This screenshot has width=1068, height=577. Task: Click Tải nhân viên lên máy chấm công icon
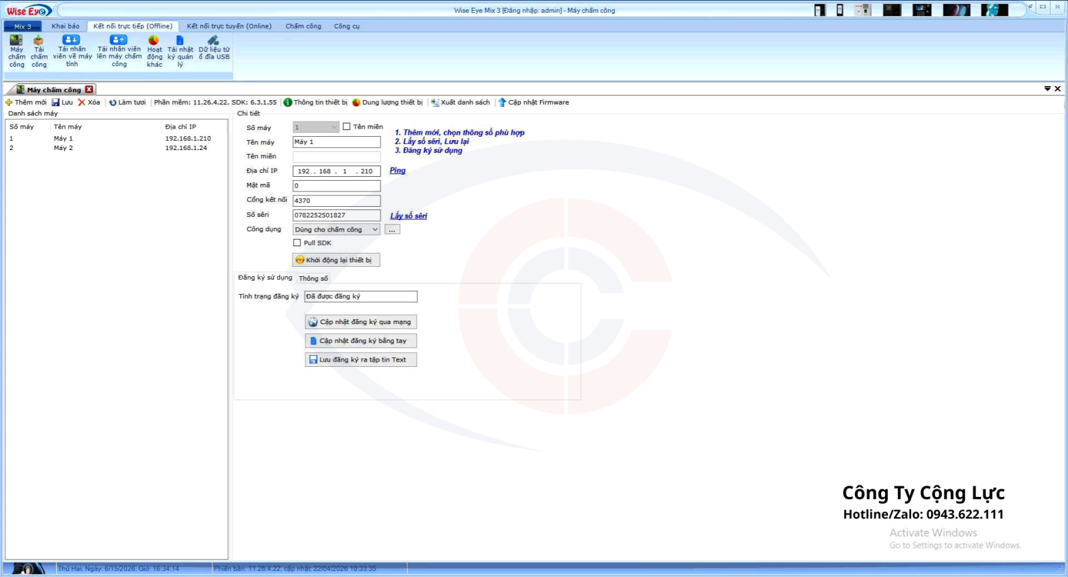(x=119, y=40)
